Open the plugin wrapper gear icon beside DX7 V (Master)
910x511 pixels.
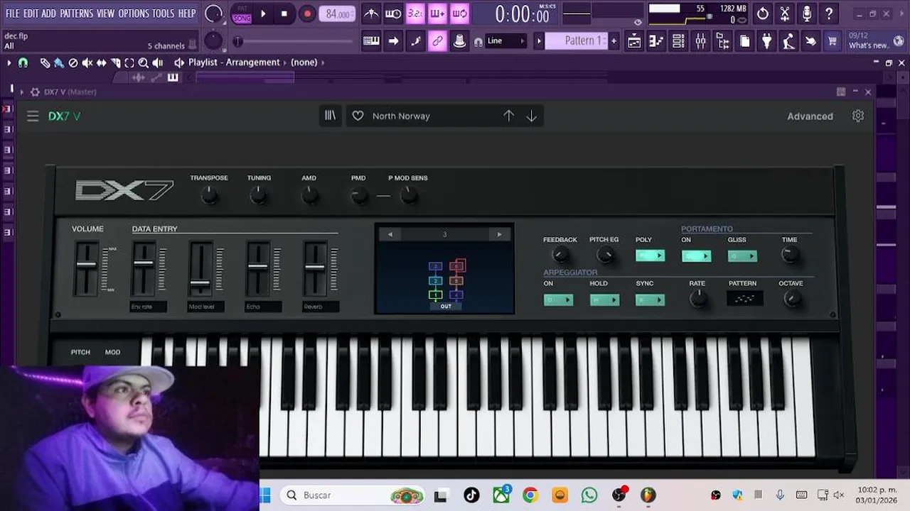(35, 92)
